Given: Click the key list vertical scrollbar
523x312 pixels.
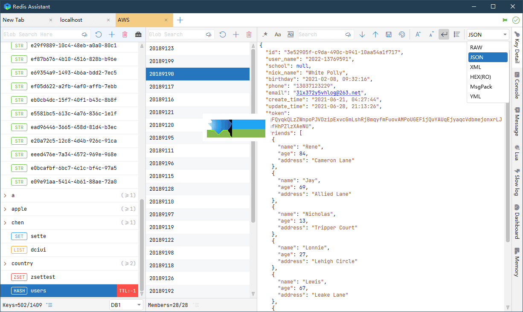Looking at the screenshot, I should point(142,245).
